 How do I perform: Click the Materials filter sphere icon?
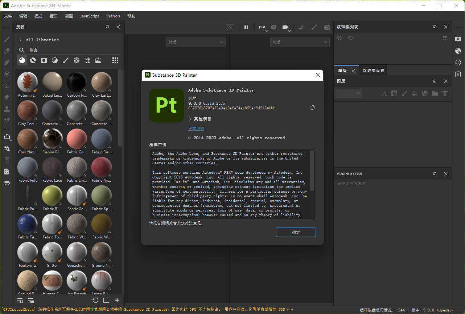tap(22, 60)
